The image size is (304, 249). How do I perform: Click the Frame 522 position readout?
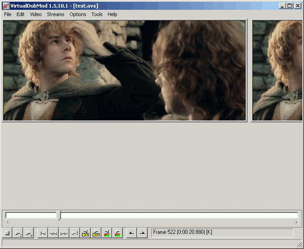coord(223,232)
